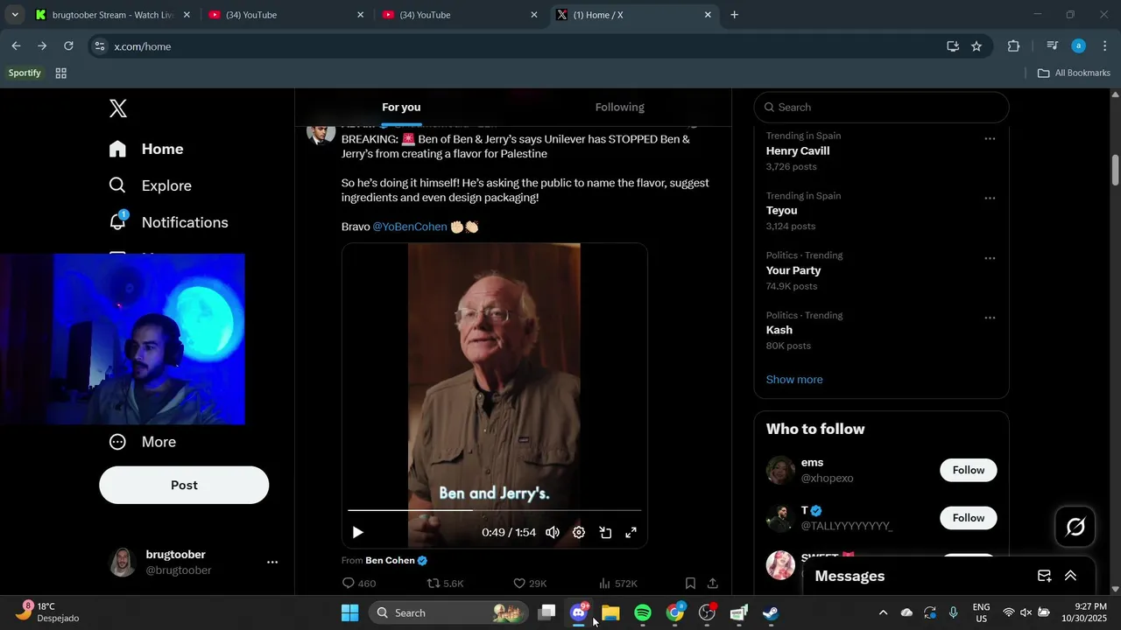Open the Your Party trending topic
Image resolution: width=1121 pixels, height=630 pixels.
[793, 270]
